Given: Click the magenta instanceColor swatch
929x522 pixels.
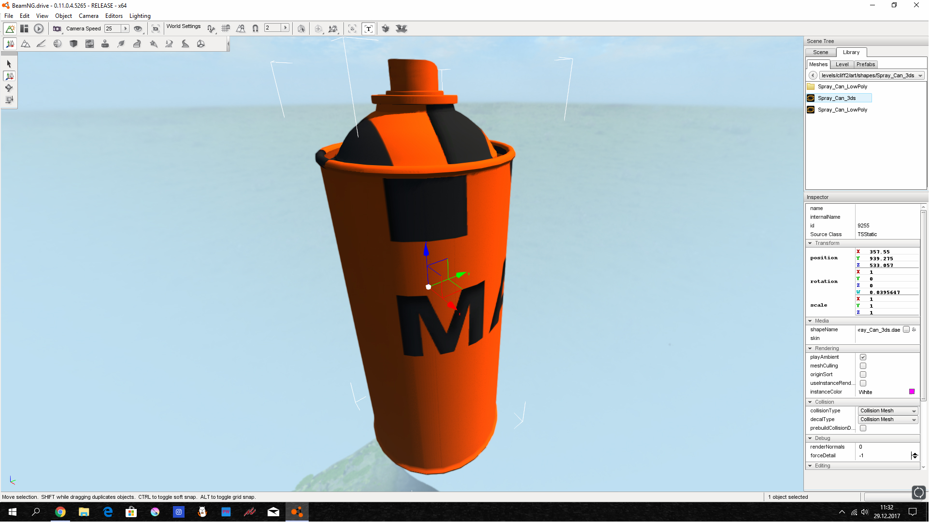Looking at the screenshot, I should point(912,392).
